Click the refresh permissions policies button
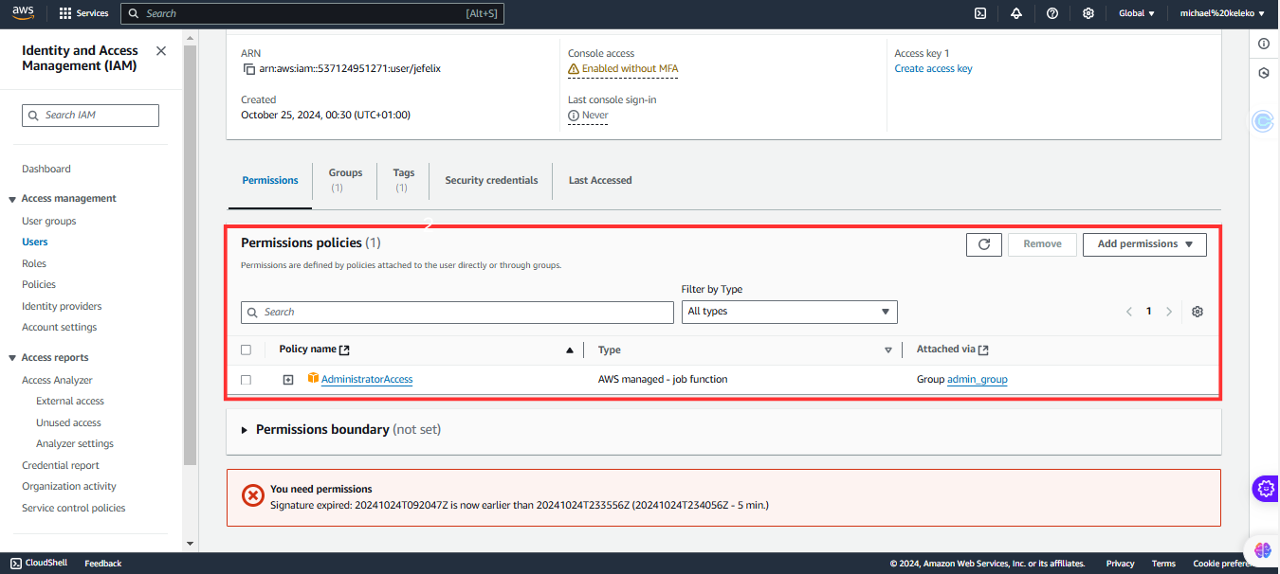The image size is (1280, 574). pos(984,244)
